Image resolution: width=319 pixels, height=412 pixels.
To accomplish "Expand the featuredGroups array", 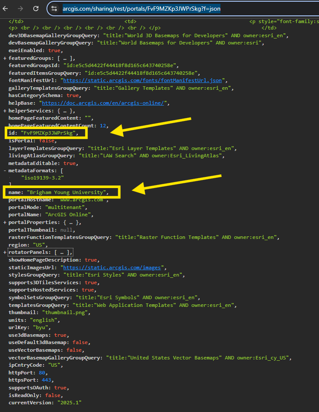I will tap(5, 58).
